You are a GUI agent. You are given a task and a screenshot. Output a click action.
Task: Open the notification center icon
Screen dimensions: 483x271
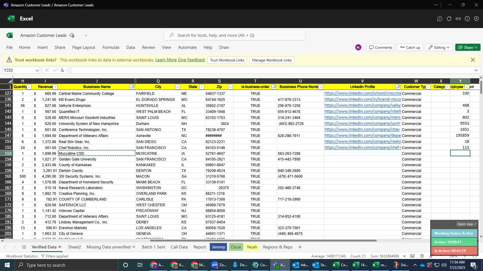pos(474,265)
